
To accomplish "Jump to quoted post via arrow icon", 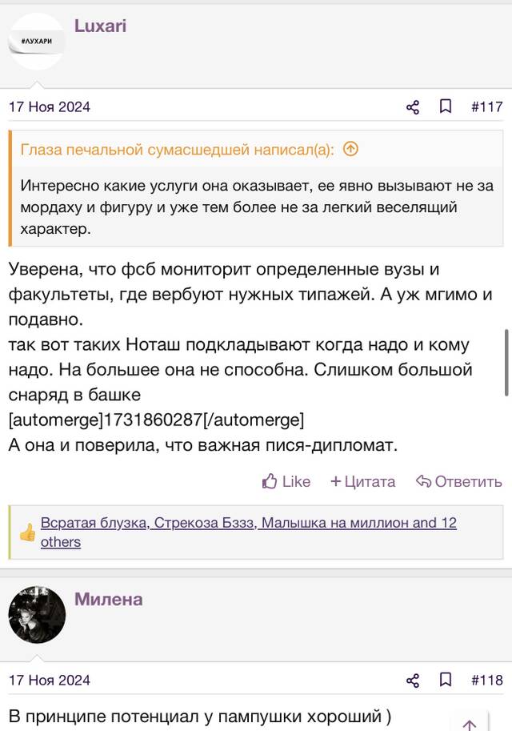I will pyautogui.click(x=350, y=149).
